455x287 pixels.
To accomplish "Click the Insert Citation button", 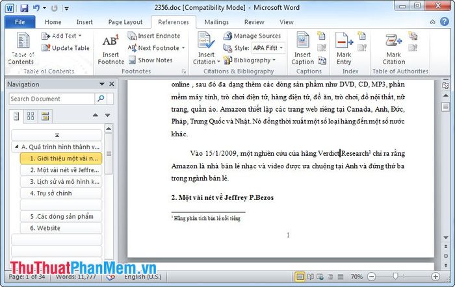I will tap(206, 49).
